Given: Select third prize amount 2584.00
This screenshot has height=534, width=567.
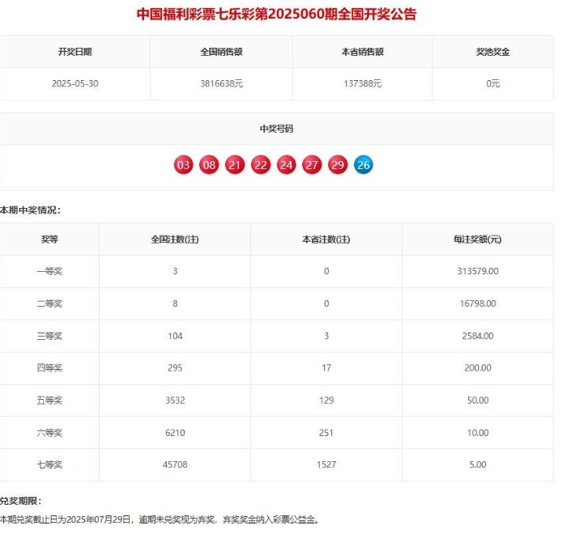Looking at the screenshot, I should (478, 336).
